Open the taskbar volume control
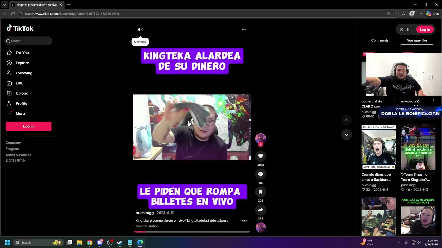442x248 pixels. [x=419, y=242]
